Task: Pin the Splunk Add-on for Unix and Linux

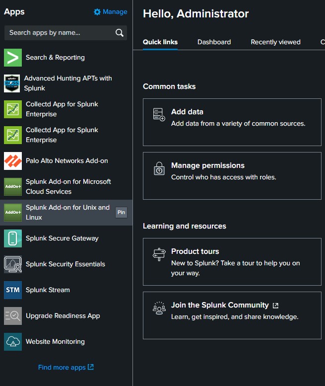Action: 121,213
